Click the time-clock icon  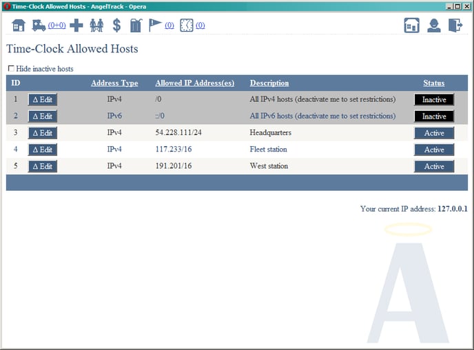pos(187,25)
